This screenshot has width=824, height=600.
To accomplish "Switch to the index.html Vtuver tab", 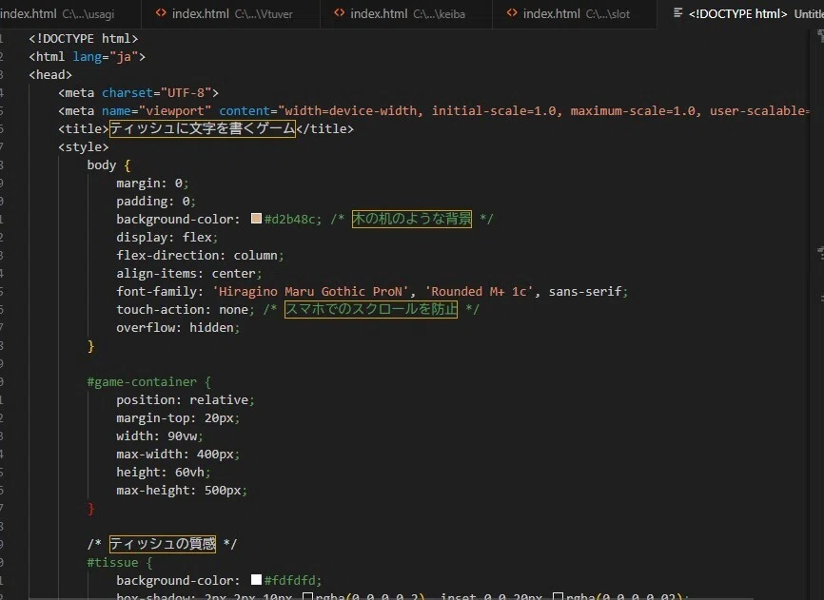I will coord(230,13).
